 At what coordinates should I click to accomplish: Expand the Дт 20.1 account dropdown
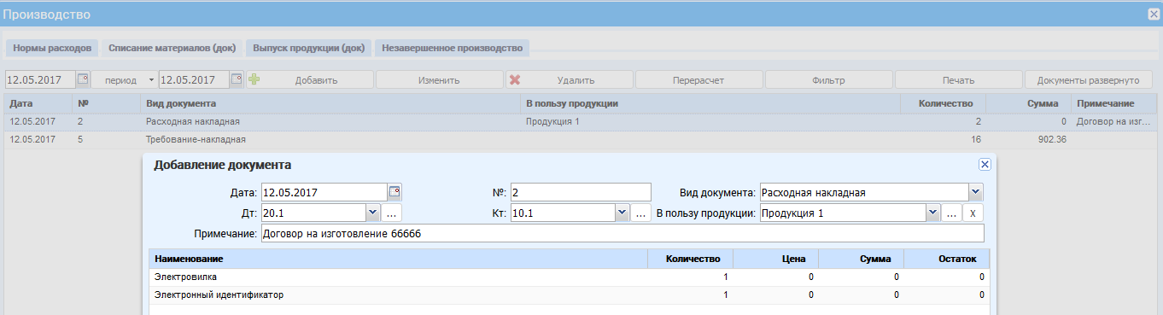pyautogui.click(x=372, y=213)
